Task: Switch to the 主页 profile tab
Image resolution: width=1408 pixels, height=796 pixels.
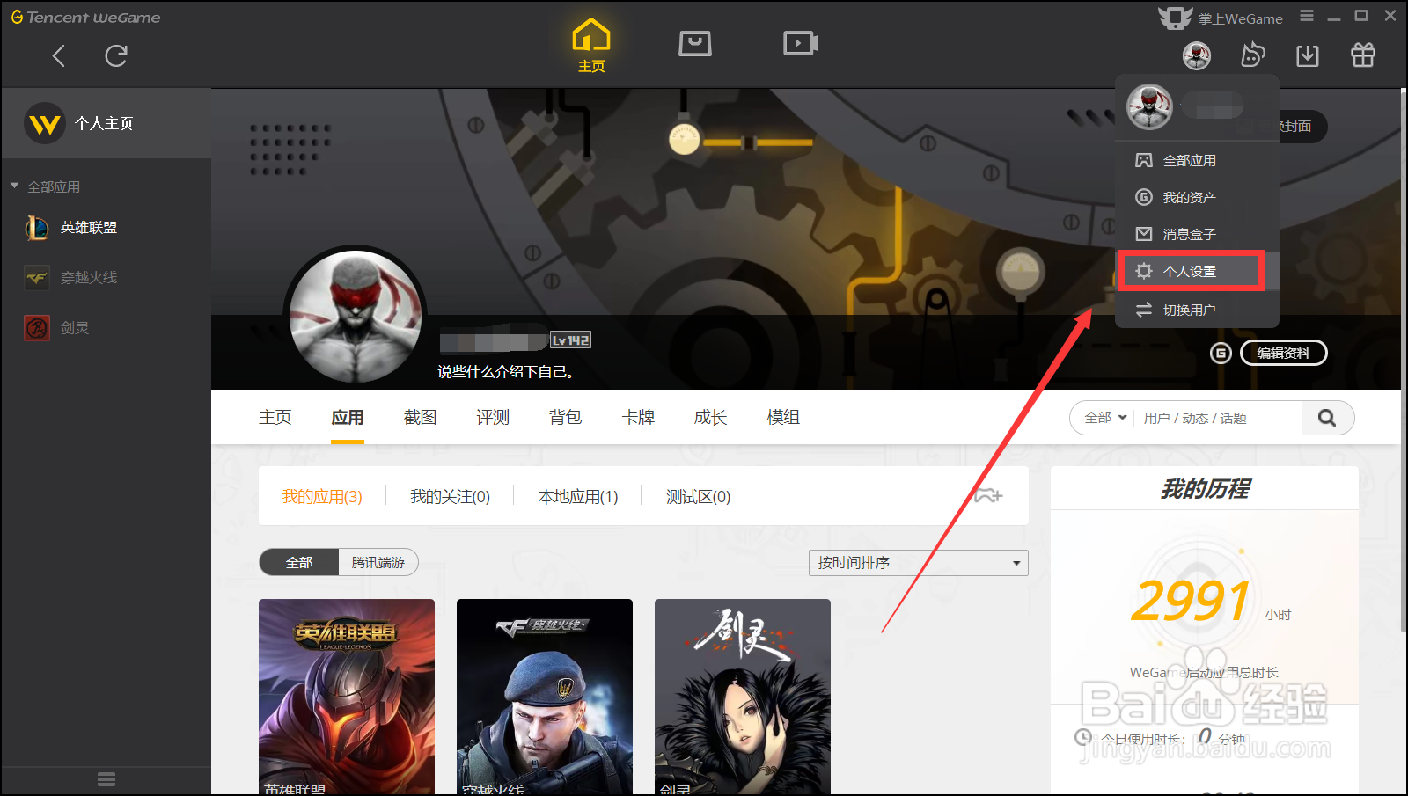Action: click(x=275, y=418)
